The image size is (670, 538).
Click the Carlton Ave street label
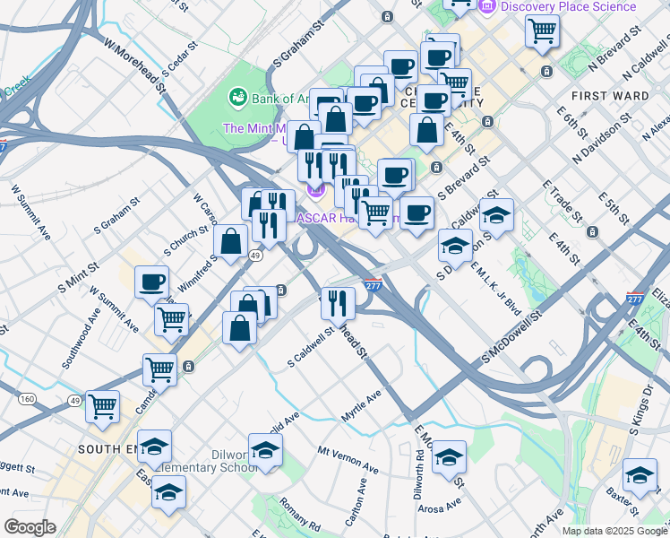coord(356,502)
